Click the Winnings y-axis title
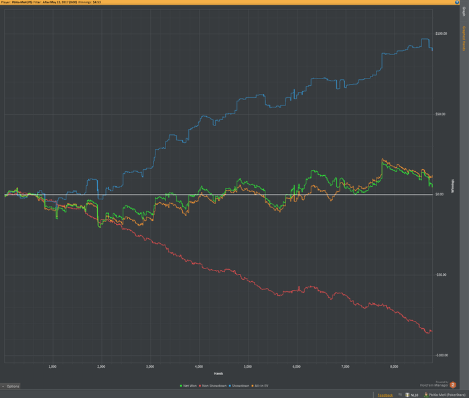 click(x=452, y=186)
